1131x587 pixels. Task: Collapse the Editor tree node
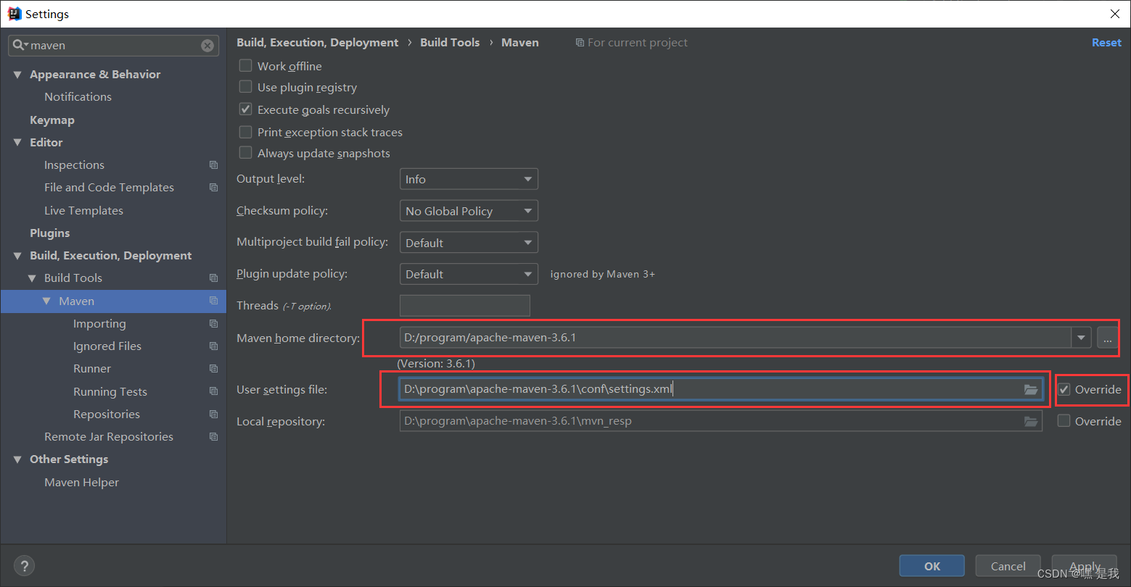(17, 143)
